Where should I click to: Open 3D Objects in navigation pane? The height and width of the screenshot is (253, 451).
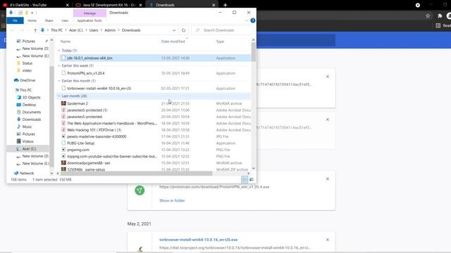coord(31,98)
